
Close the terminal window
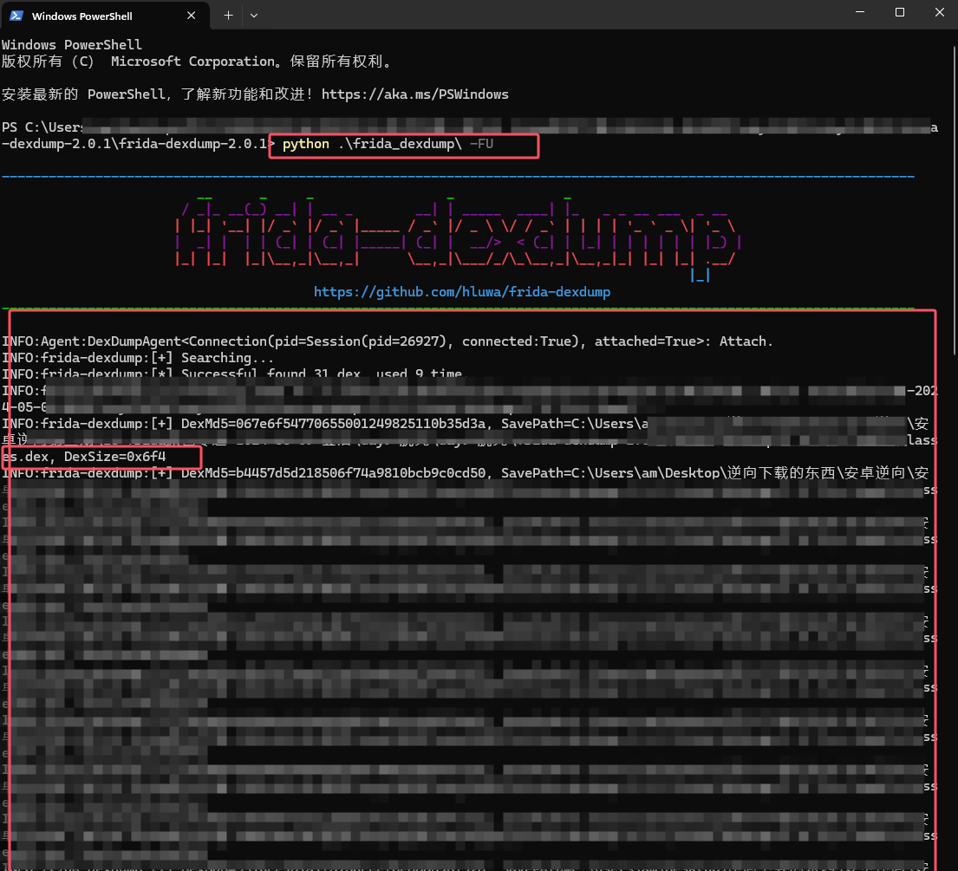[x=939, y=12]
